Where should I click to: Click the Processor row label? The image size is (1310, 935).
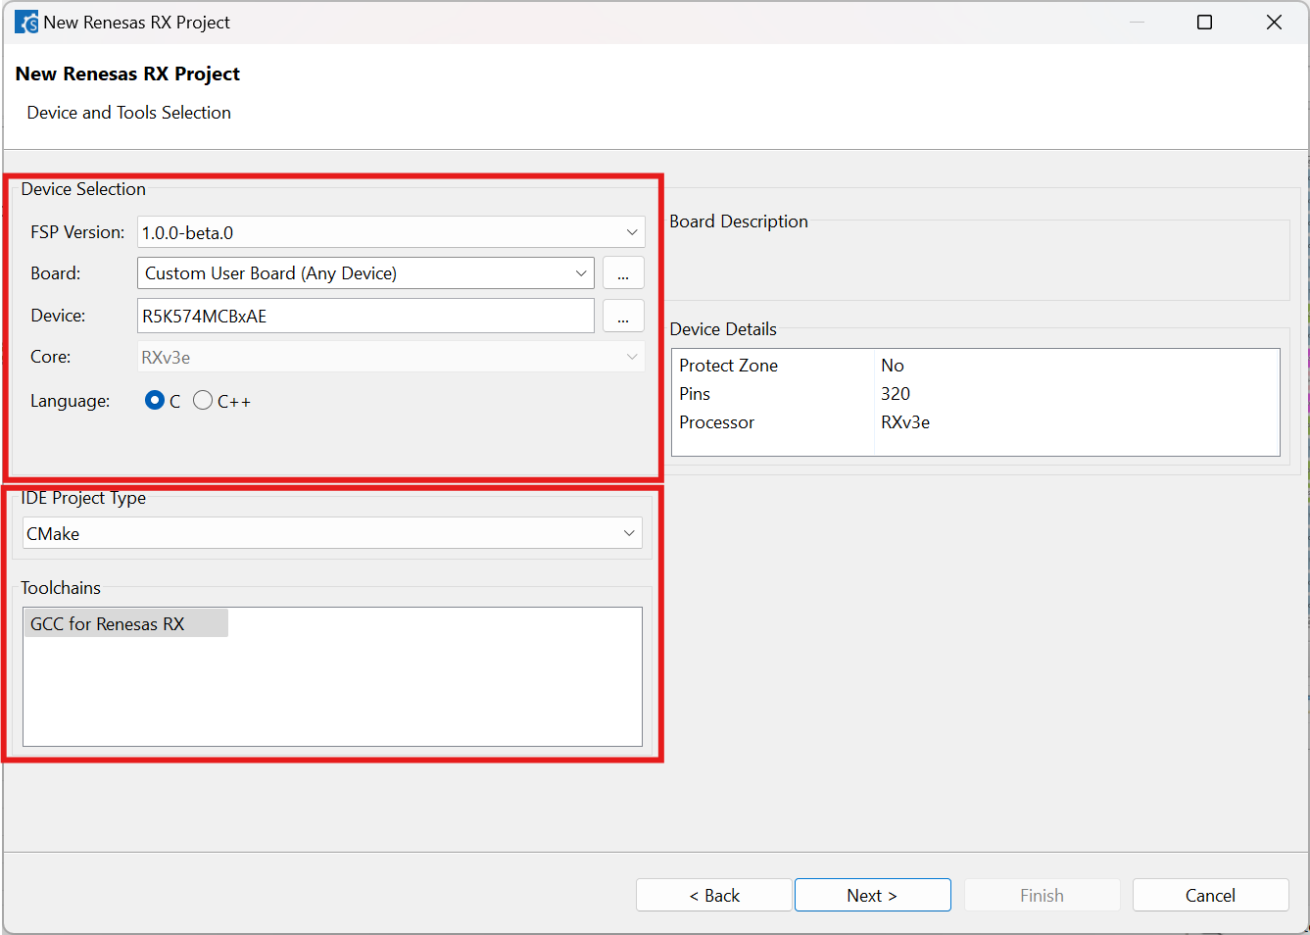pyautogui.click(x=716, y=422)
